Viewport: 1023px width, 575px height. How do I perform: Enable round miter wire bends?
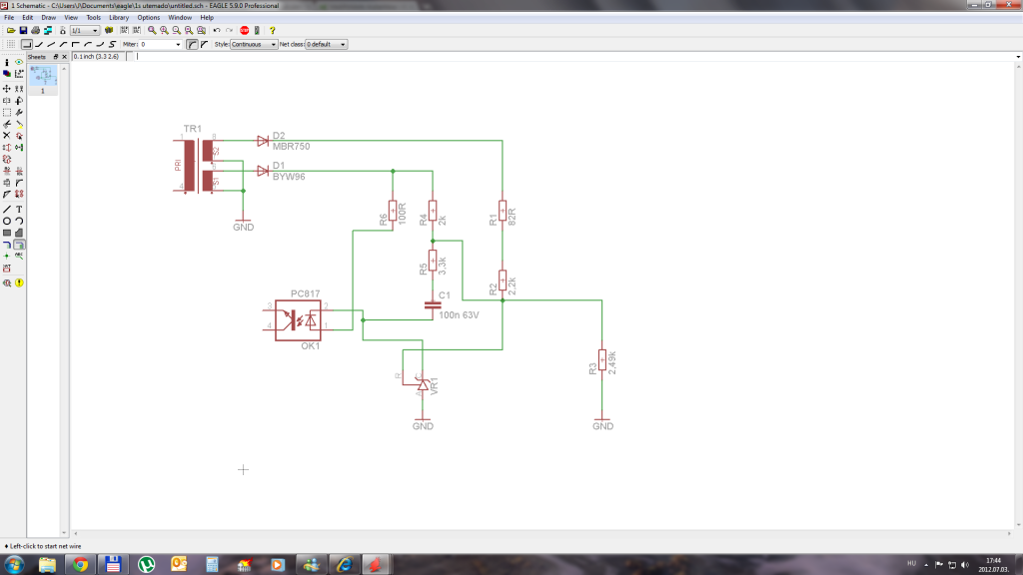tap(192, 44)
